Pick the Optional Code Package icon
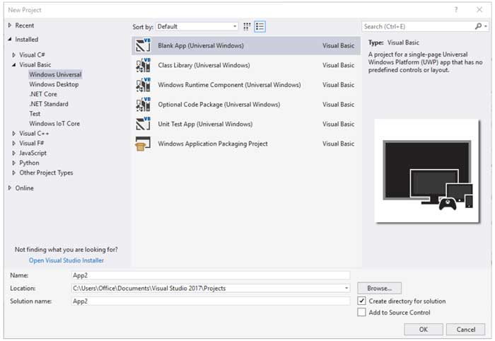 143,105
